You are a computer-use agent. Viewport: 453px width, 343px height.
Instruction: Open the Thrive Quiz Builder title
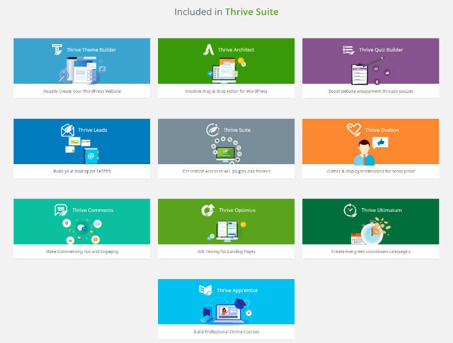(381, 50)
